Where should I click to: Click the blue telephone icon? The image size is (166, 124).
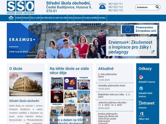[102, 6]
